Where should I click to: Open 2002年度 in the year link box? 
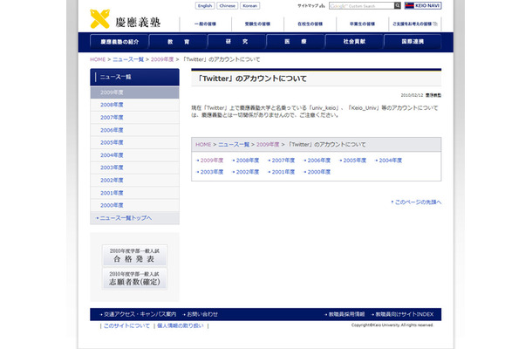[x=246, y=172]
